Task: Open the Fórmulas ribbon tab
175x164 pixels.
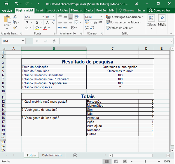Action: click(77, 11)
